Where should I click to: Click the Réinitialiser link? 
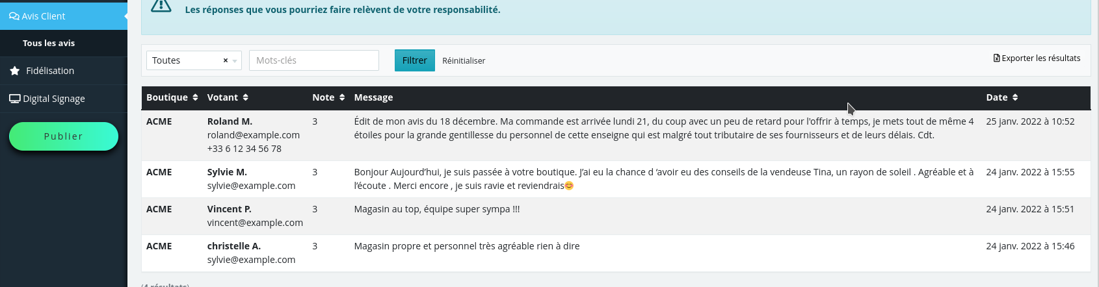(464, 60)
